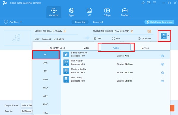Select WMA in the format list
This screenshot has width=178, height=115.
45,80
